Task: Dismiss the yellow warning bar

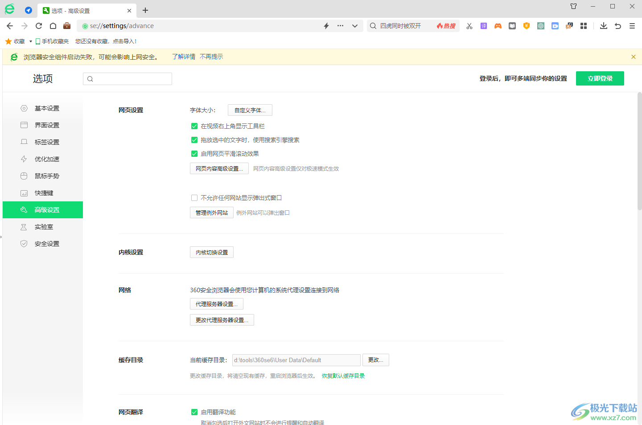Action: [634, 57]
